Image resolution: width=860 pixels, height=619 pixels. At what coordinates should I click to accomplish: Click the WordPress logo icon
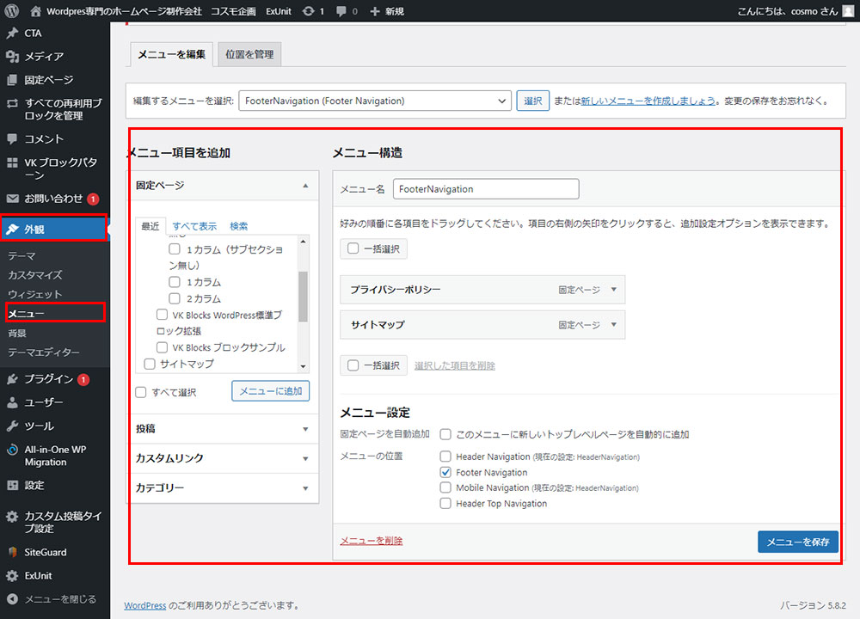click(x=12, y=11)
